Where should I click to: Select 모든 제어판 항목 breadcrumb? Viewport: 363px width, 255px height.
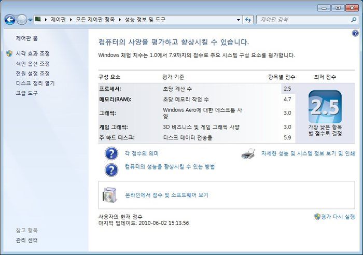click(x=95, y=20)
